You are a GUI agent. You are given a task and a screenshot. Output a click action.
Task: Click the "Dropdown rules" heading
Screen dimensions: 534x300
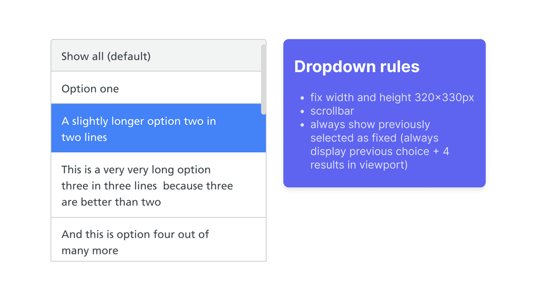tap(356, 66)
